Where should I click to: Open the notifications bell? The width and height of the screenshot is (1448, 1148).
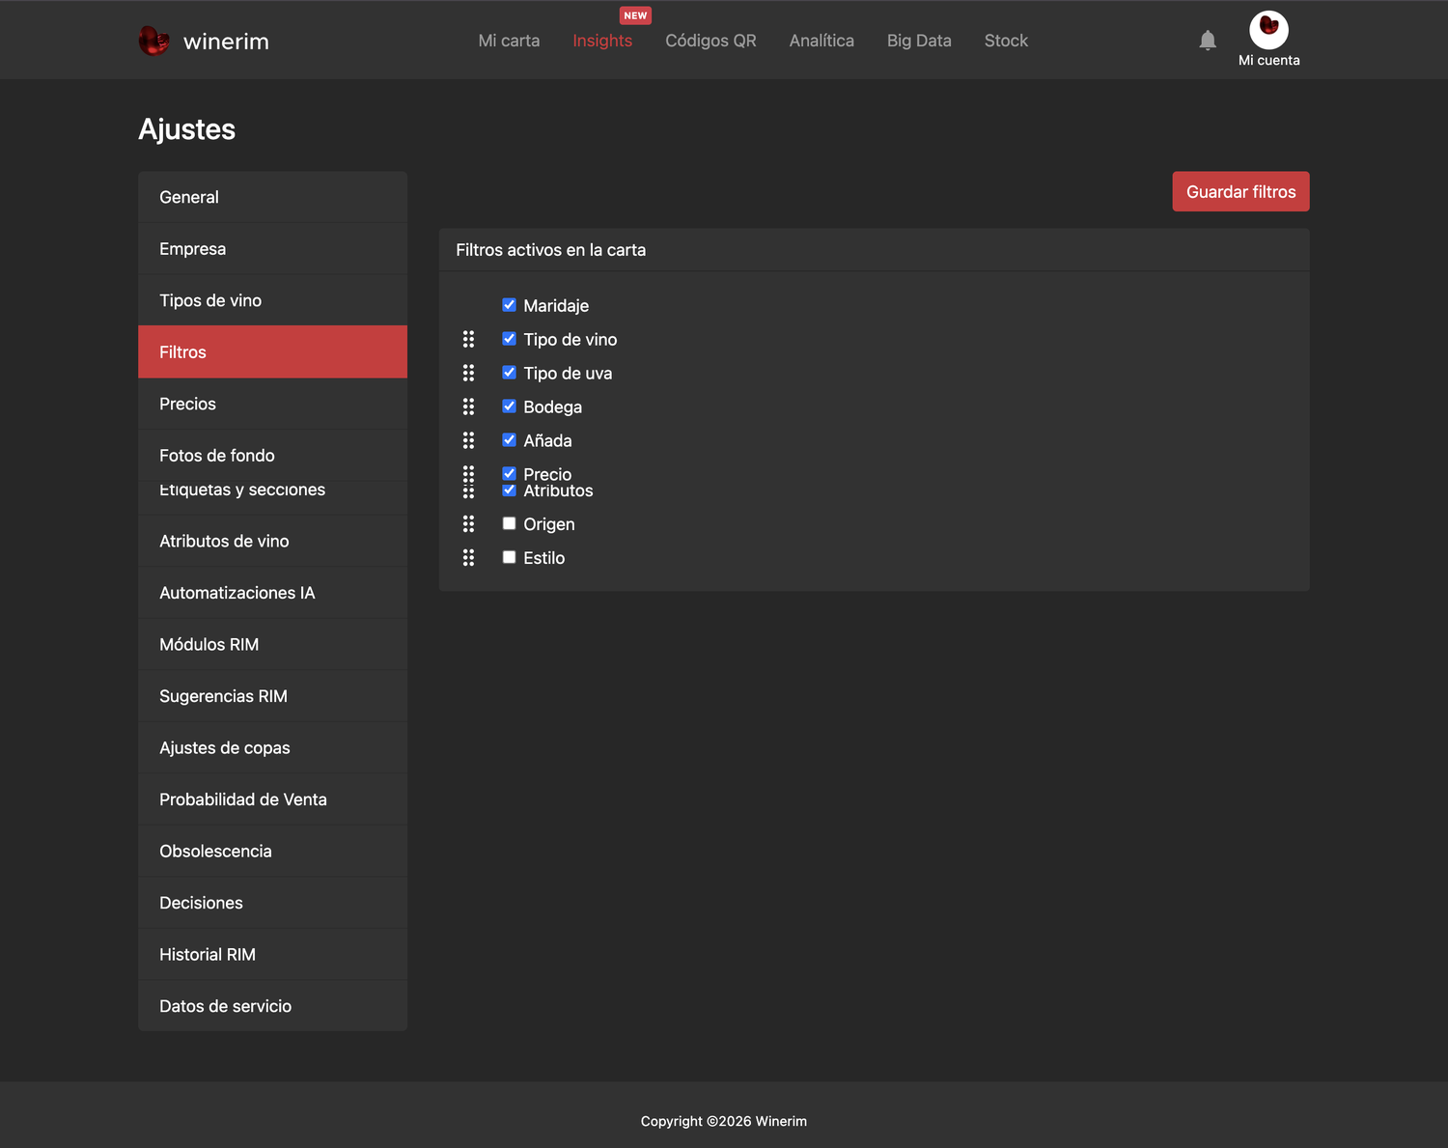[x=1208, y=41]
